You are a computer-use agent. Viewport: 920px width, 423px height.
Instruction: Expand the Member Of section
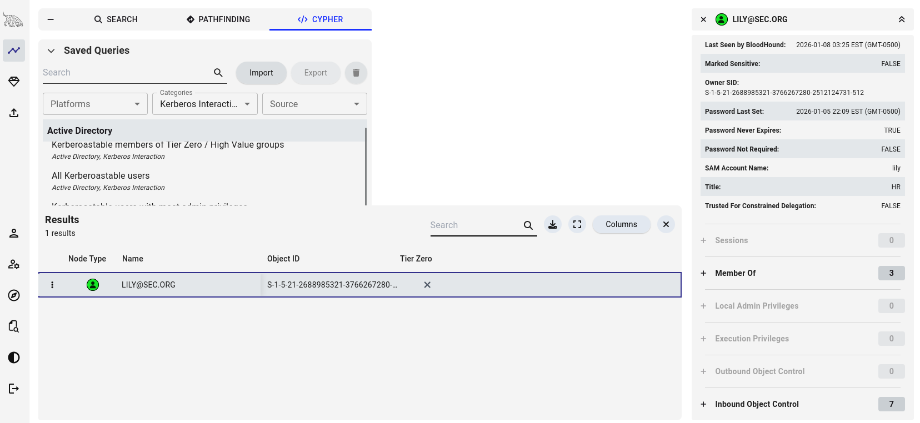point(735,273)
